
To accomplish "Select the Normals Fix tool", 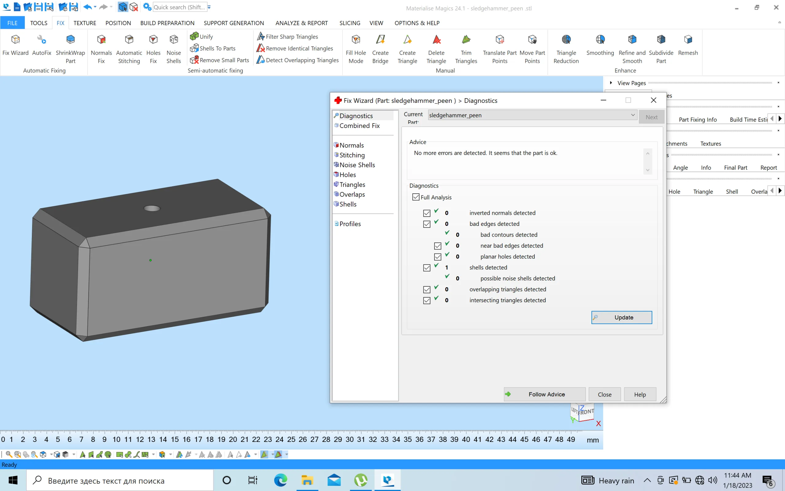I will coord(101,48).
